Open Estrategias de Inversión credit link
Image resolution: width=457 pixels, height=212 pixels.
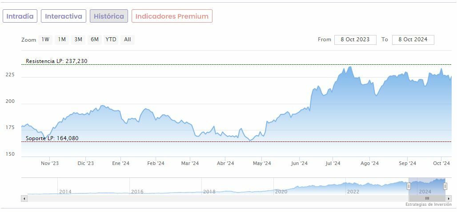tap(428, 204)
